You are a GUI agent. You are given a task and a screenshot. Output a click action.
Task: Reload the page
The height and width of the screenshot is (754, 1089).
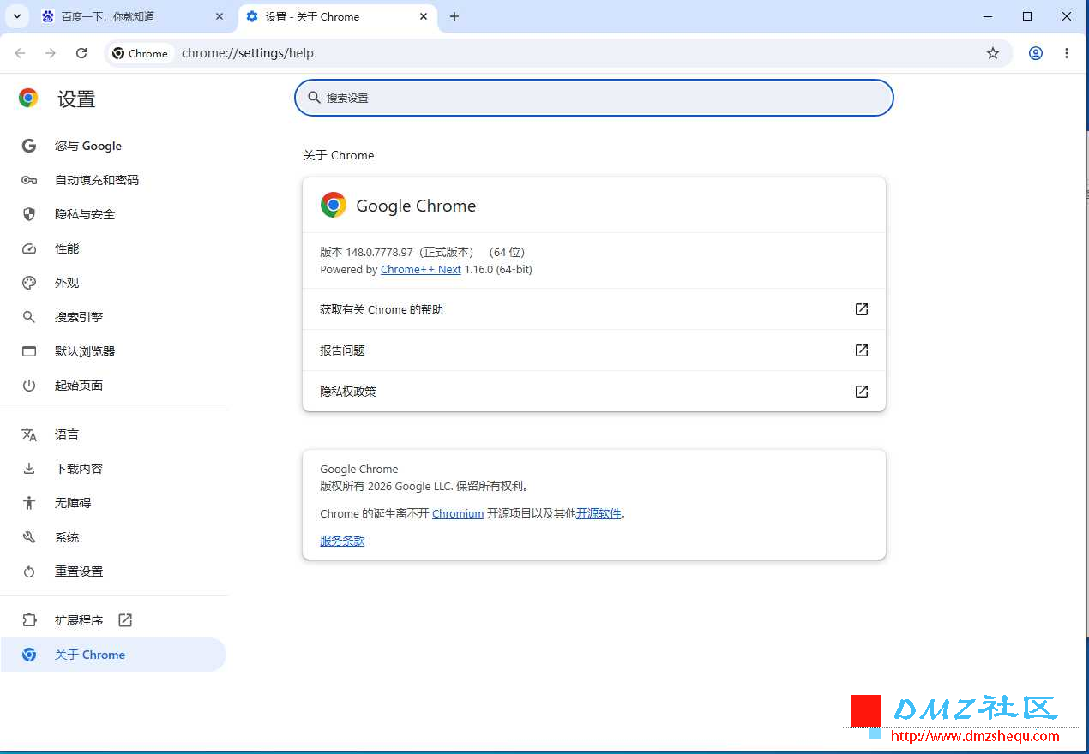click(x=81, y=53)
